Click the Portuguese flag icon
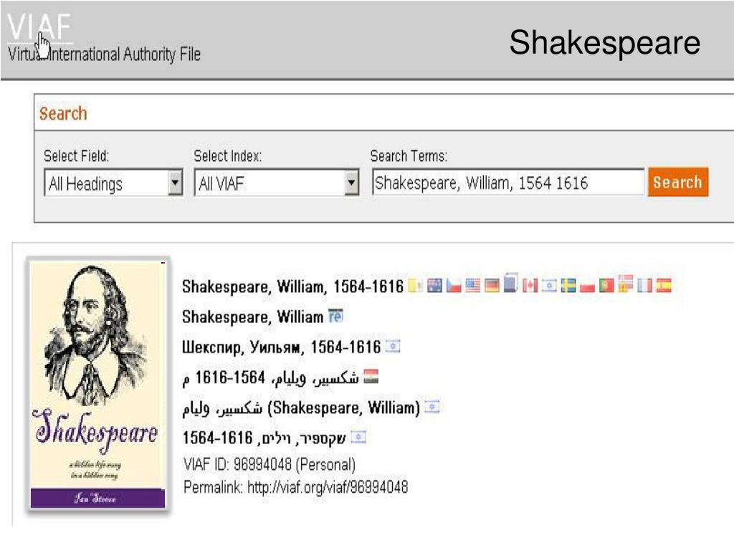734x550 pixels. (x=606, y=286)
